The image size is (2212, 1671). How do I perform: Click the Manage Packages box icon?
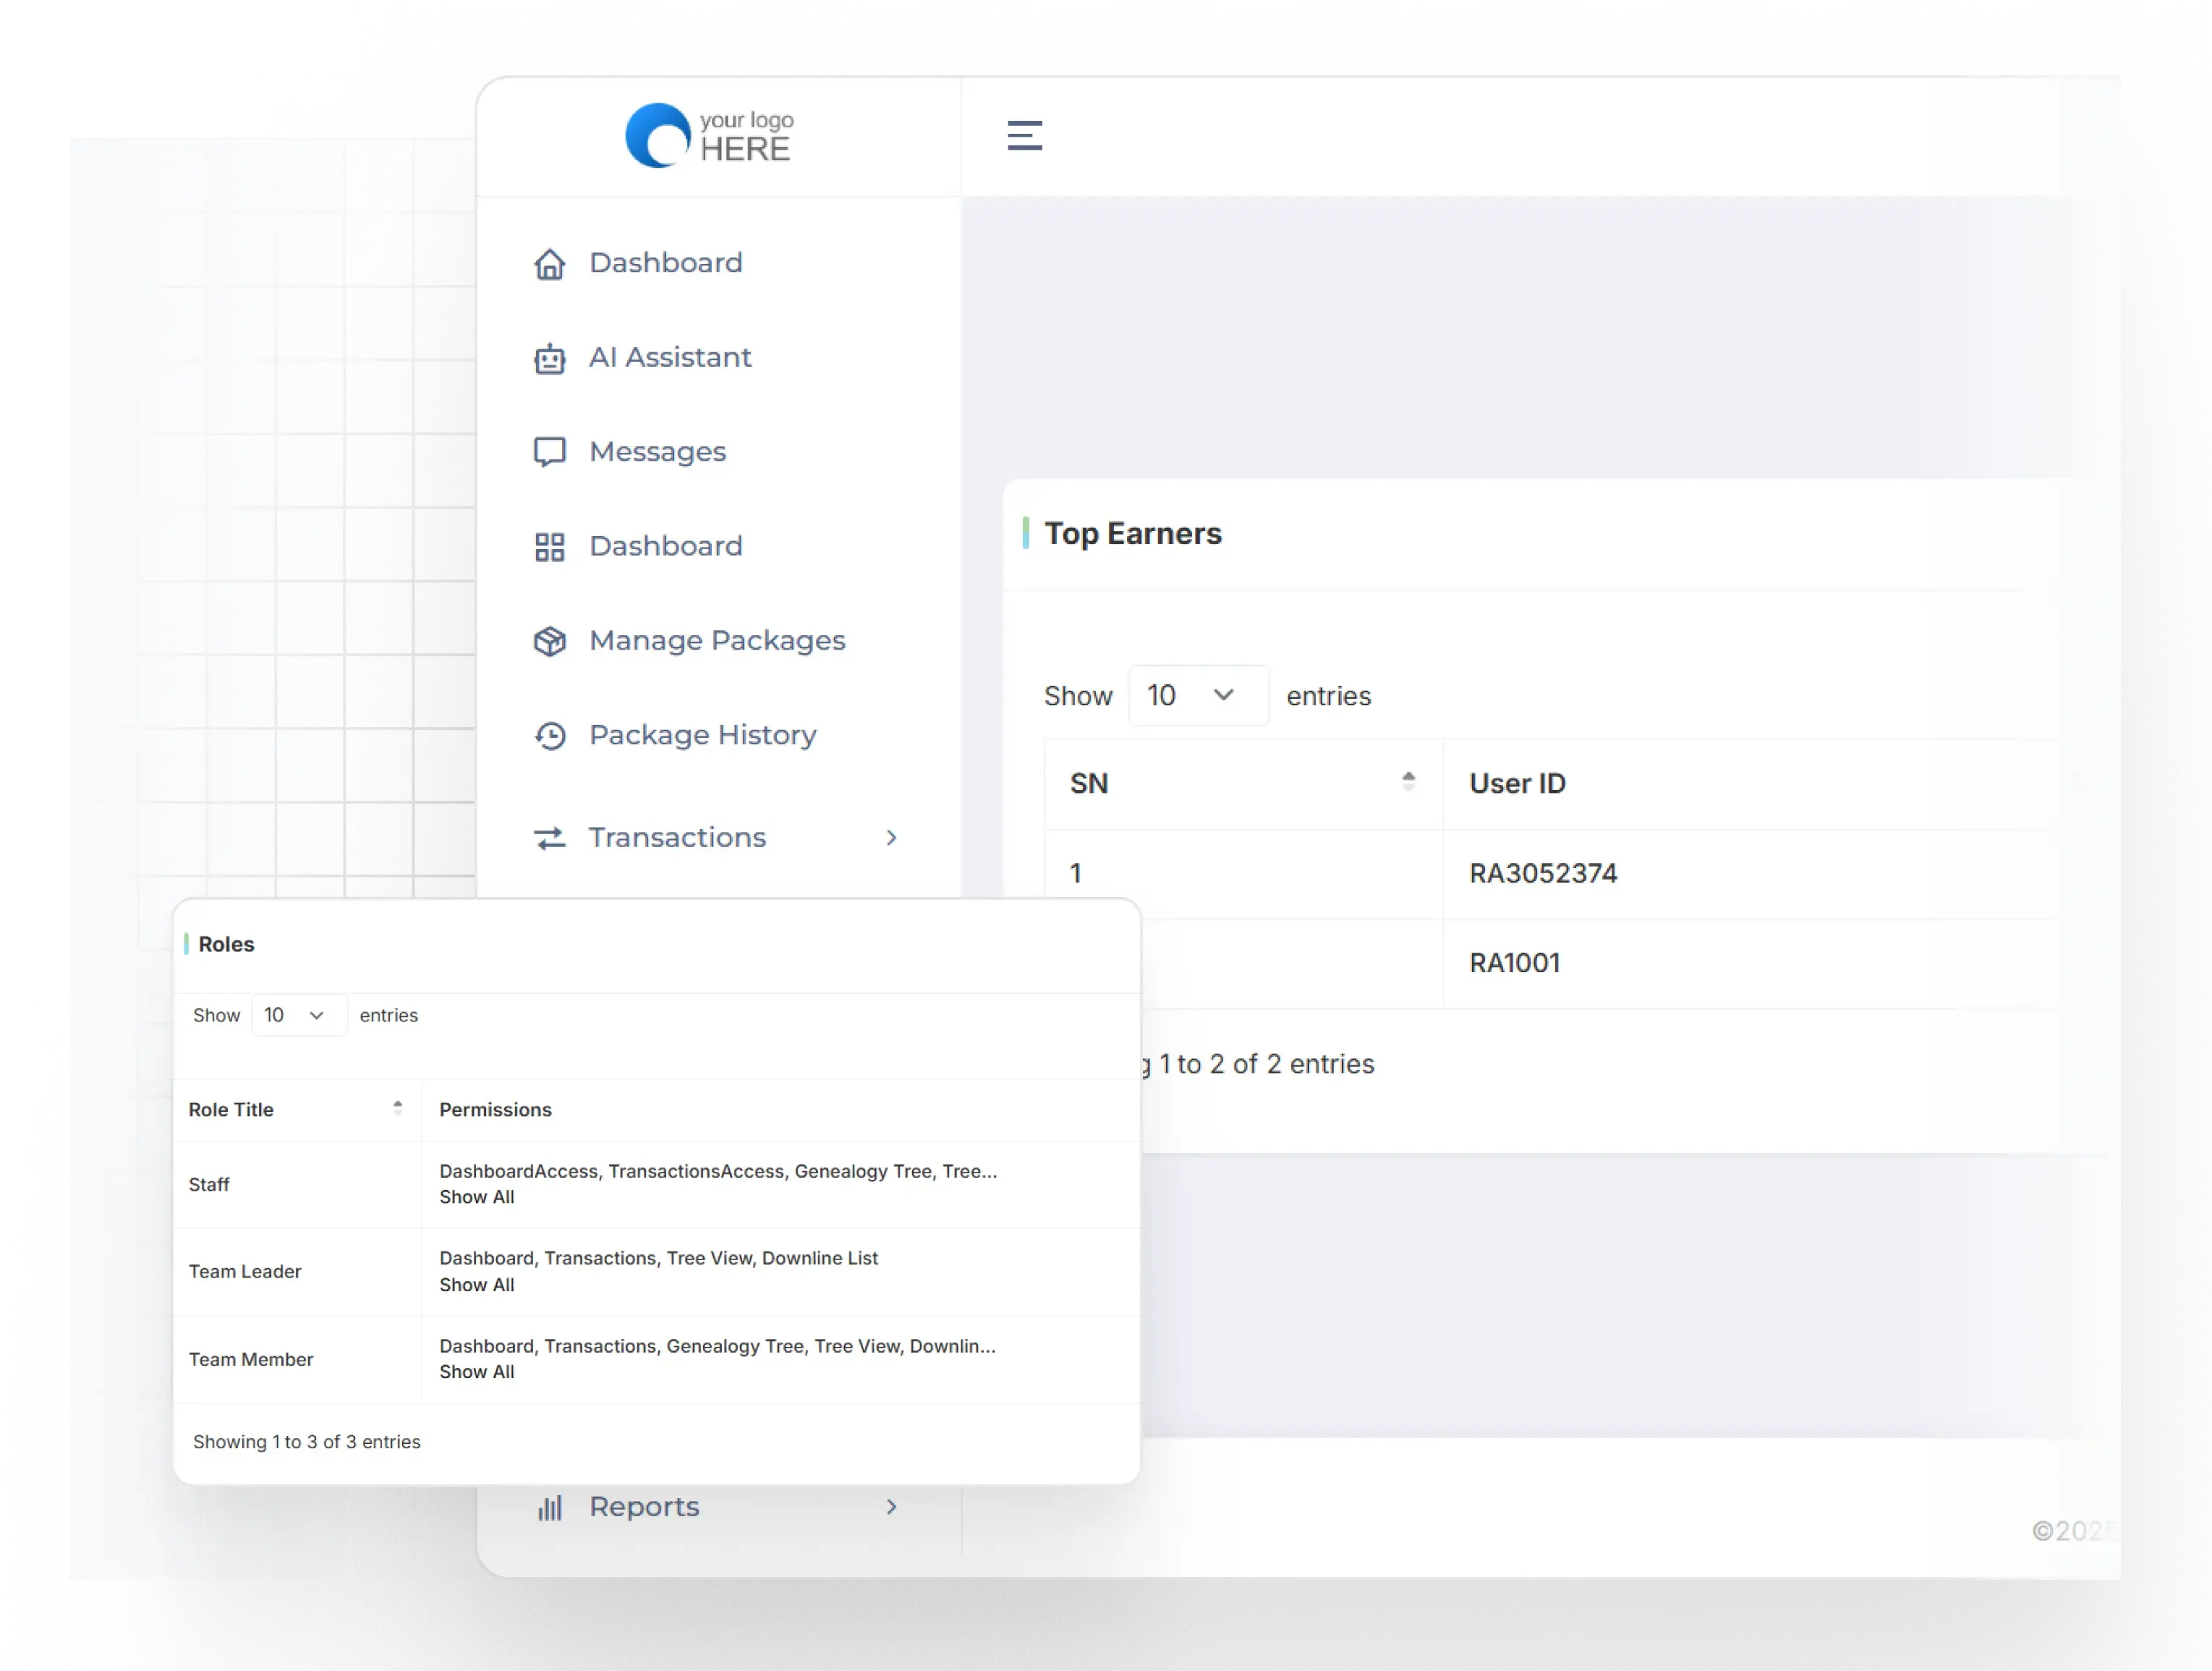click(x=549, y=641)
